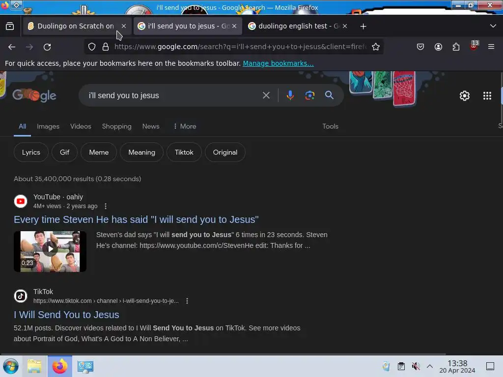Screen dimensions: 503x377
Task: Open the Manage bookmarks link
Action: point(278,63)
